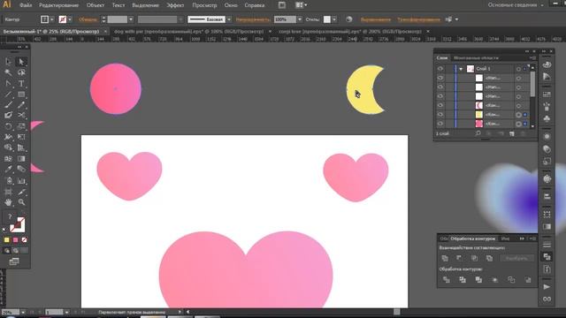
Task: Click Unite icon in Pathfinder panel
Action: [x=445, y=258]
